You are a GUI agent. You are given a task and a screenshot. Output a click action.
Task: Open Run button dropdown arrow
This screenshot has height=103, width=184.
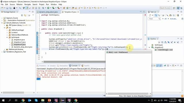point(51,8)
